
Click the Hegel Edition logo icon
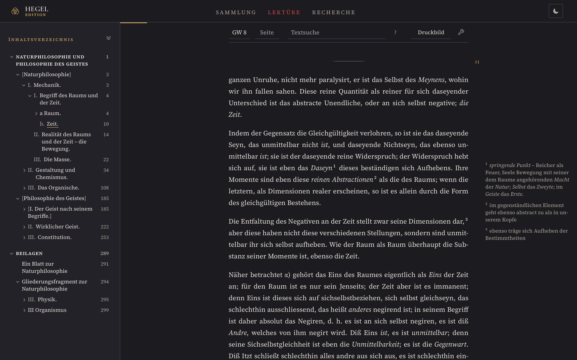pyautogui.click(x=15, y=11)
